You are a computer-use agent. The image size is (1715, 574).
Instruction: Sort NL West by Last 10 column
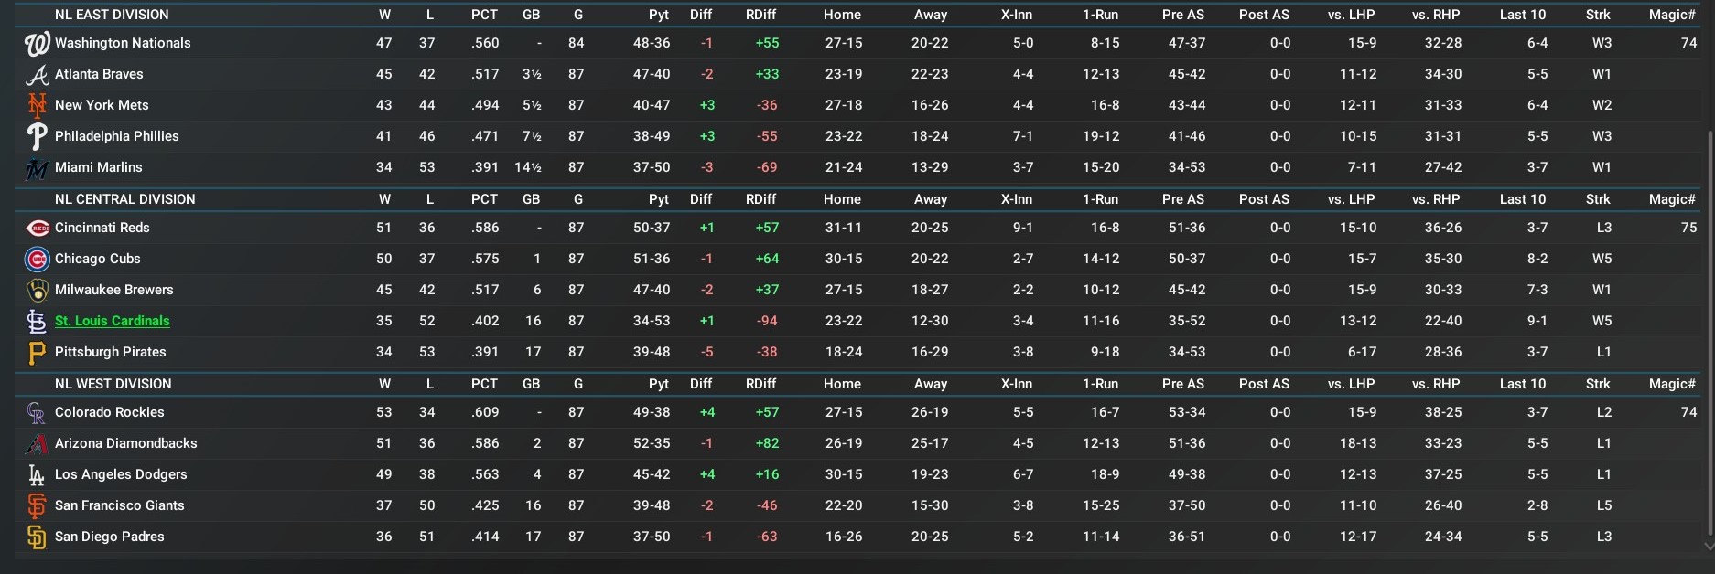pos(1522,384)
